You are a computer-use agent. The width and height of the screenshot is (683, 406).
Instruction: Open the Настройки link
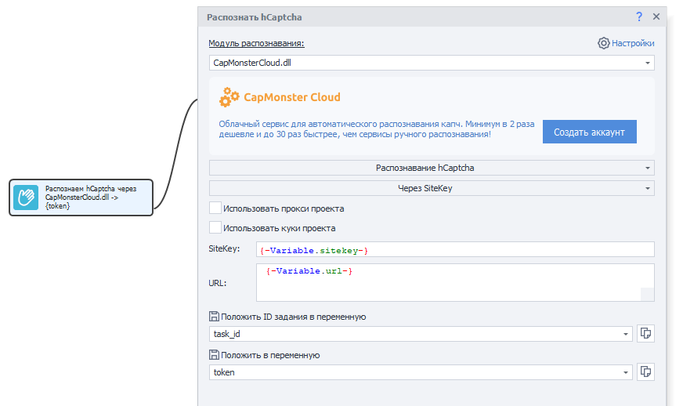coord(633,43)
